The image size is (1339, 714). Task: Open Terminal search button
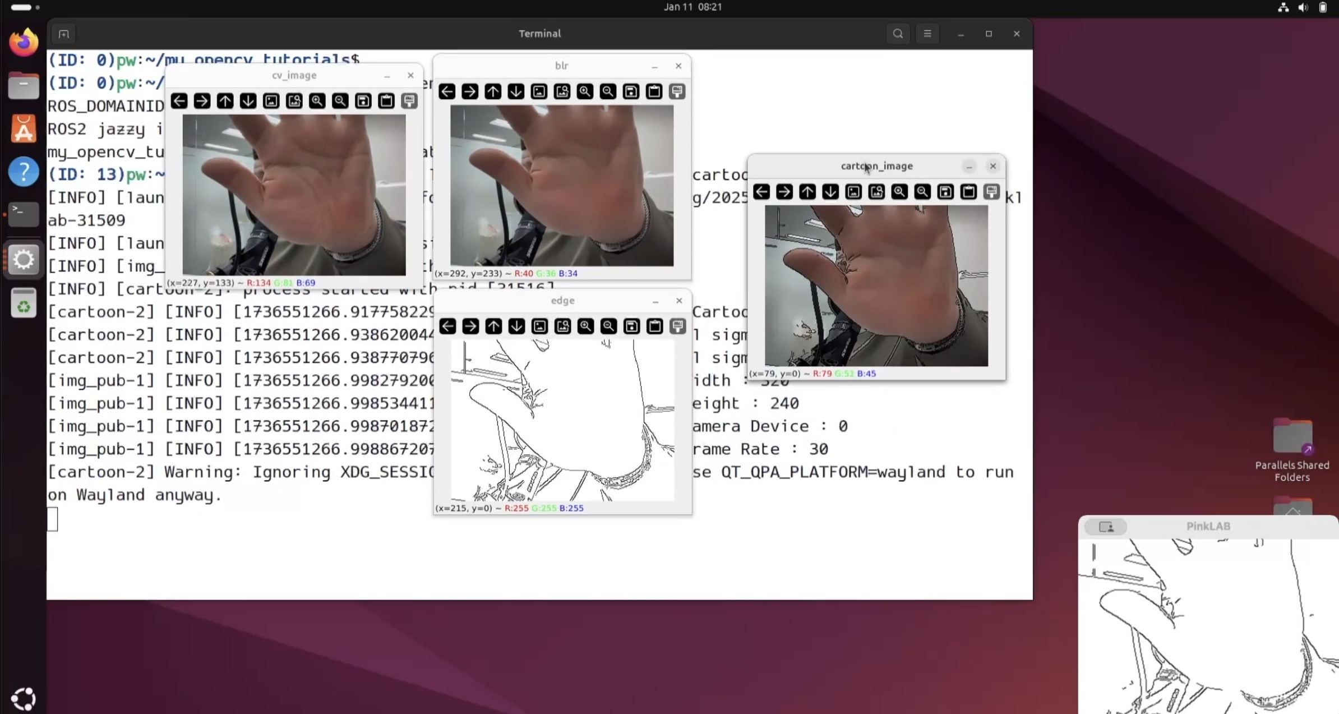click(898, 34)
